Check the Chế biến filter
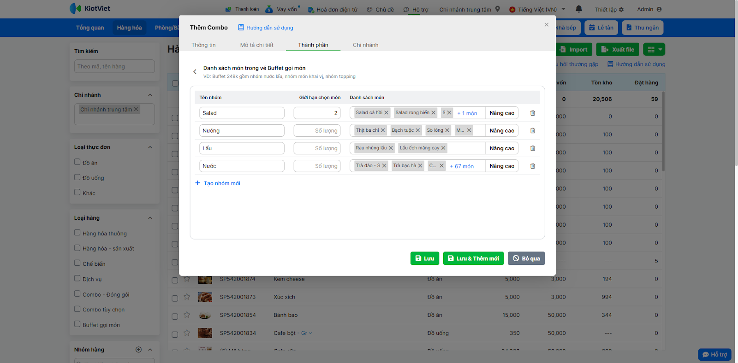The image size is (738, 363). [77, 263]
